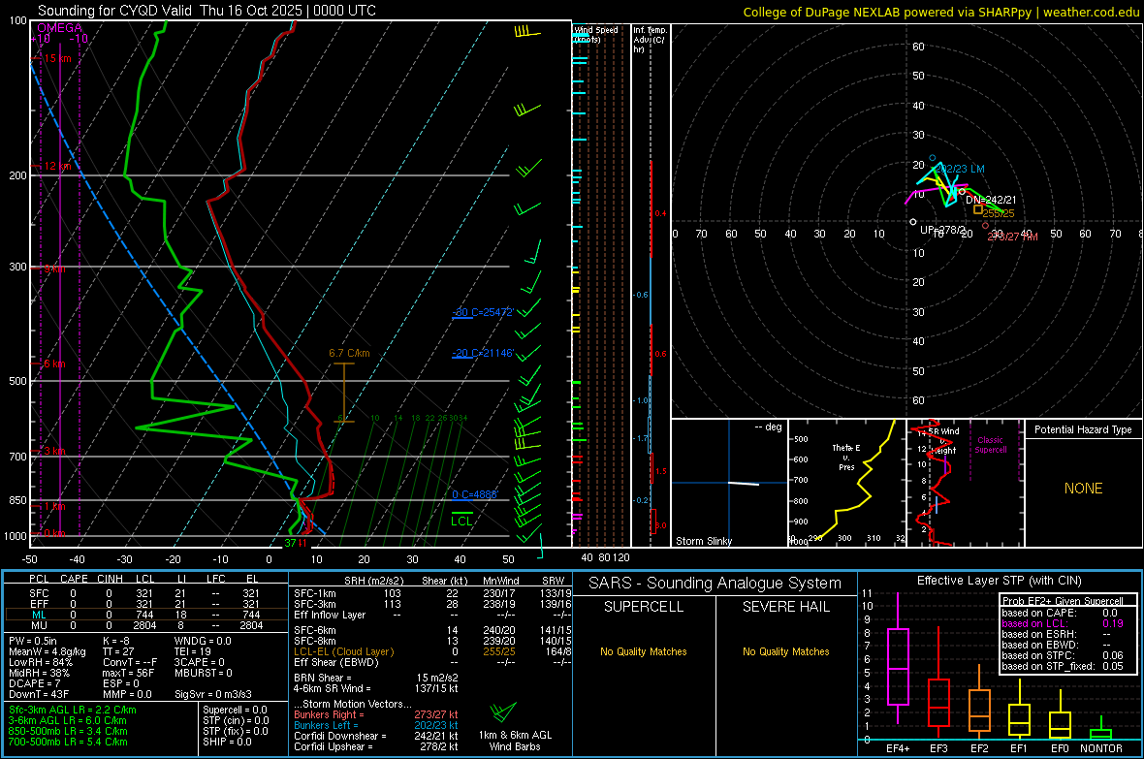Select the highlighted ML parcel row
1144x759 pixels.
[144, 615]
